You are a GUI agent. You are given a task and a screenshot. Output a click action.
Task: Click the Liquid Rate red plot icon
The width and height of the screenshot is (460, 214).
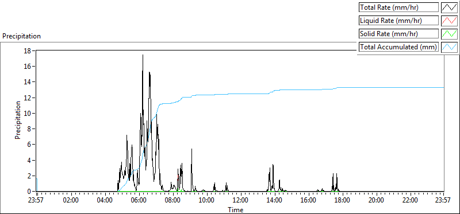tap(450, 21)
